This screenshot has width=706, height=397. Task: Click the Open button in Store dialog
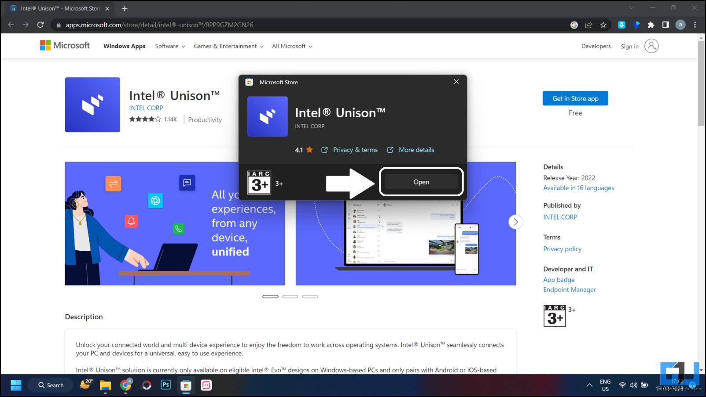pyautogui.click(x=421, y=182)
